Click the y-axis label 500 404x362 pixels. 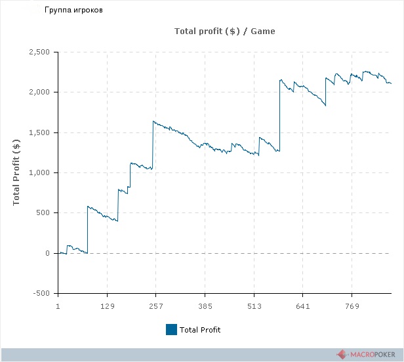(43, 213)
